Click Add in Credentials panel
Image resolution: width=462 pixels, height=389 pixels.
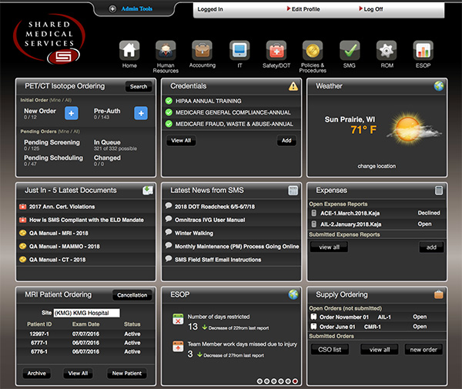click(x=286, y=141)
